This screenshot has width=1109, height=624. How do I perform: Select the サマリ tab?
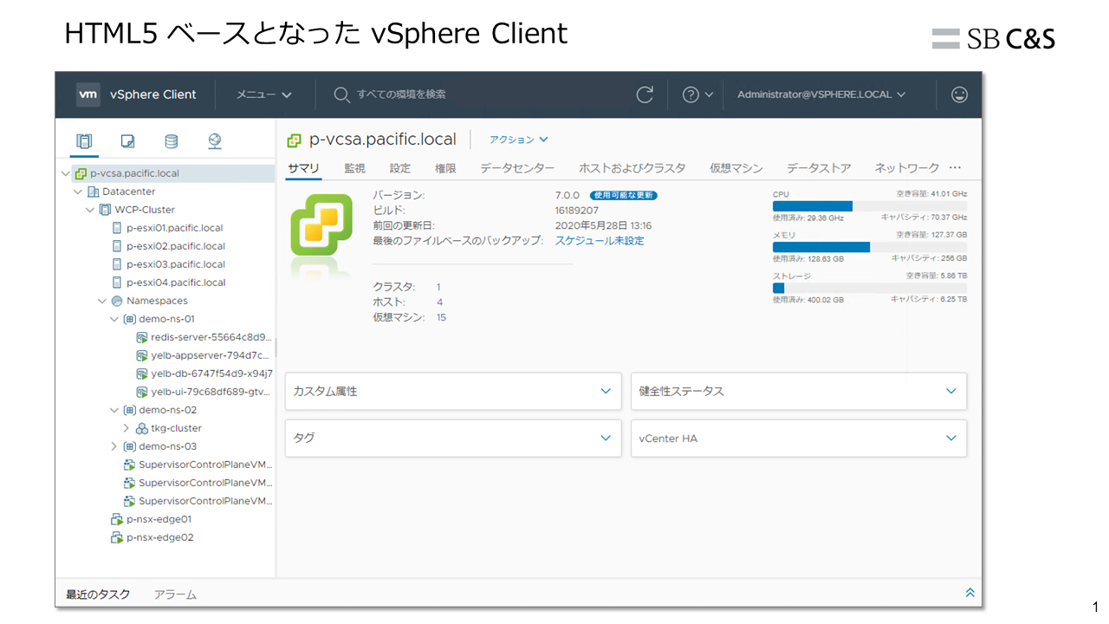(x=303, y=168)
